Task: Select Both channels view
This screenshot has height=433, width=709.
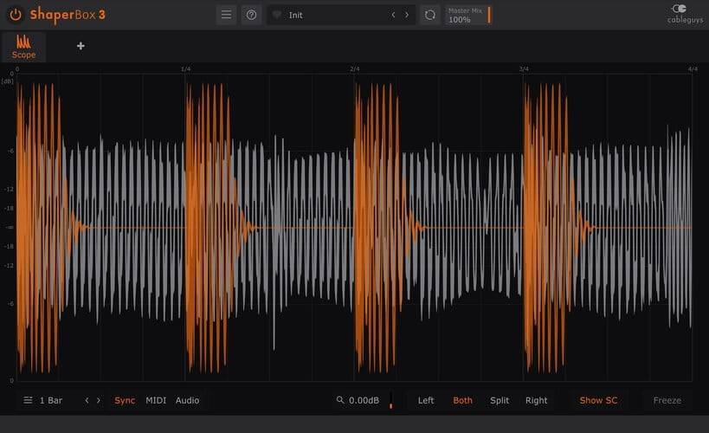Action: 462,400
